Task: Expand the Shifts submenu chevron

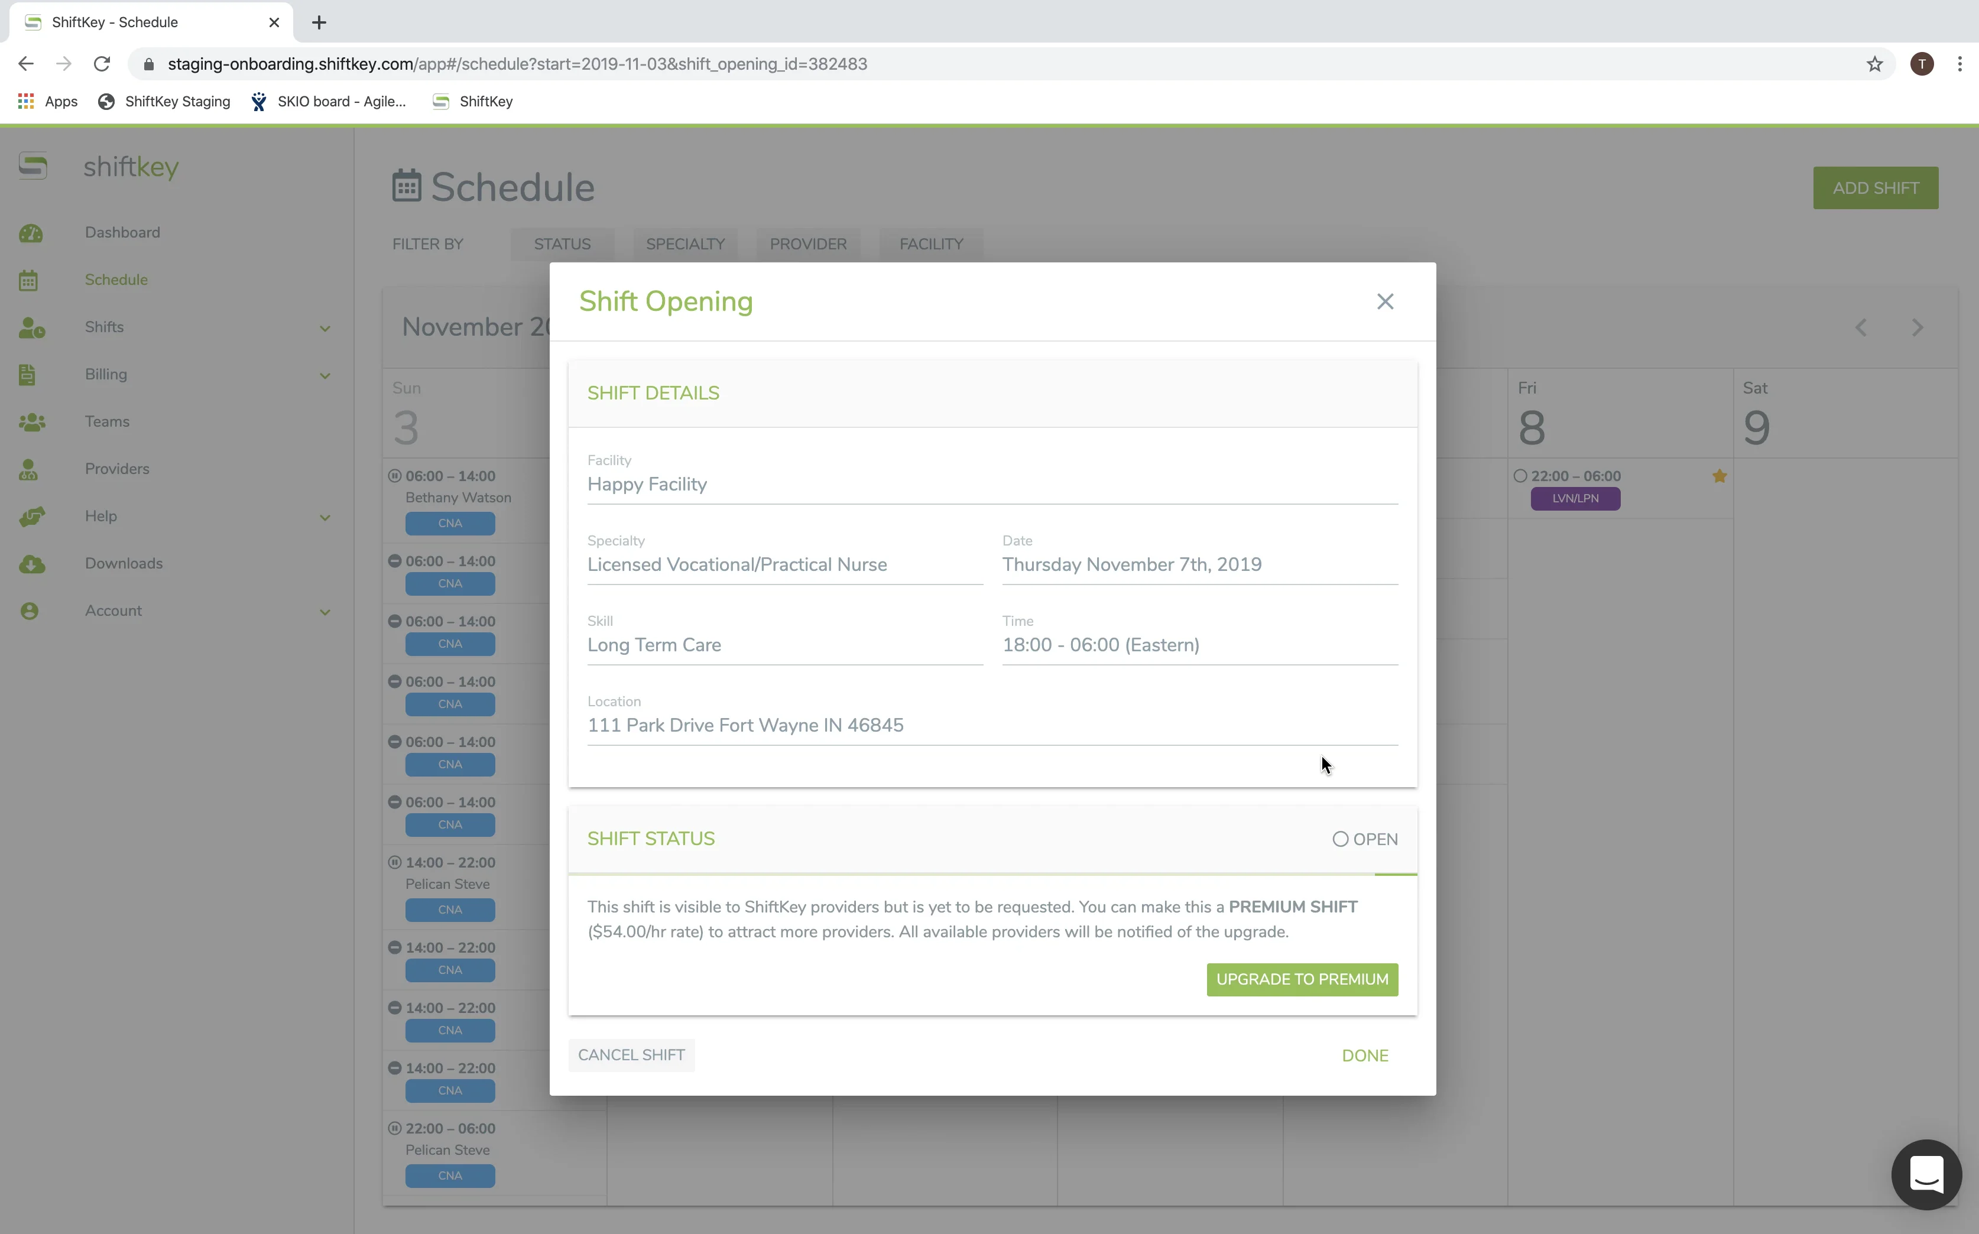Action: [325, 328]
